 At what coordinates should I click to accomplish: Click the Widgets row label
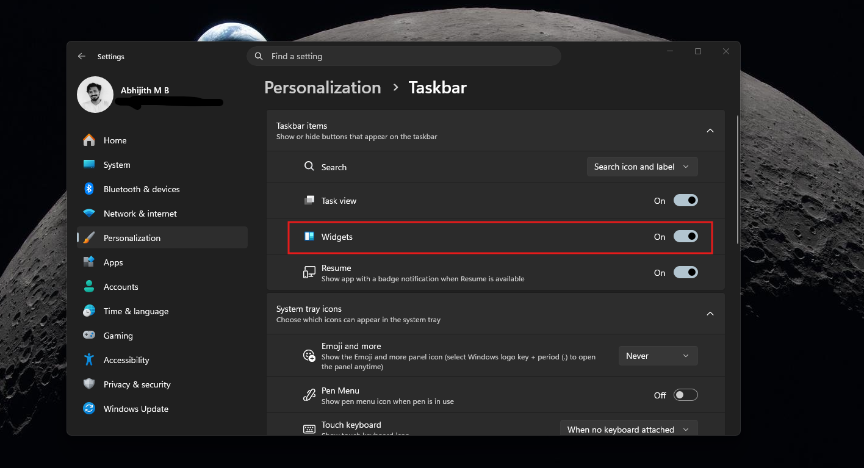pyautogui.click(x=337, y=237)
